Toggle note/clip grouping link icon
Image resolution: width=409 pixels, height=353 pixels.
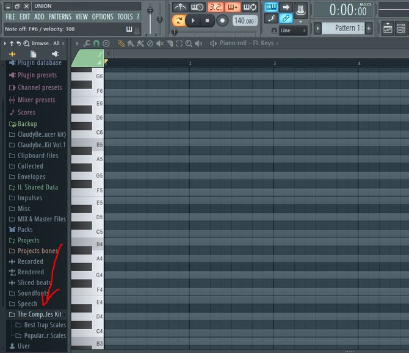coord(286,18)
